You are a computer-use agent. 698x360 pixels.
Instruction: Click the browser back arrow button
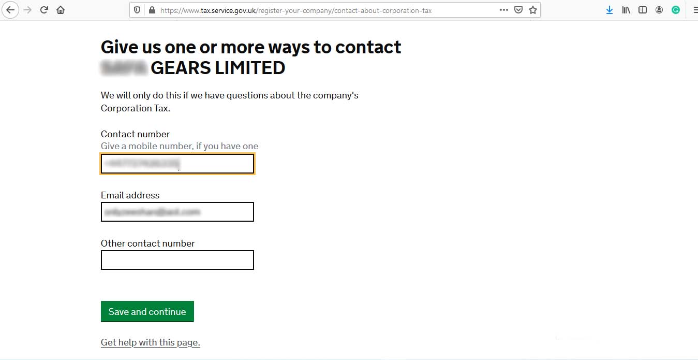(10, 10)
